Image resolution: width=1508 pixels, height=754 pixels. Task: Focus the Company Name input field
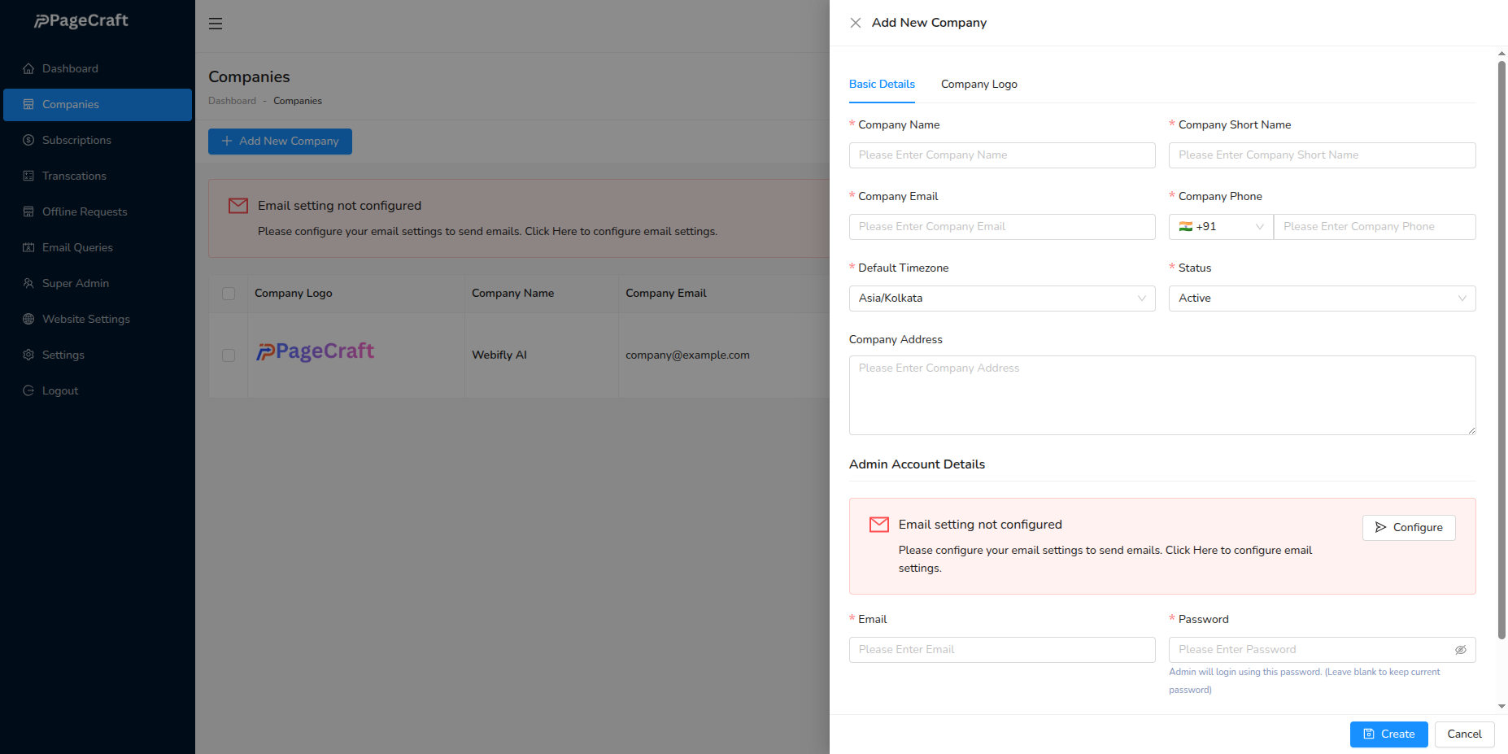pyautogui.click(x=1001, y=155)
